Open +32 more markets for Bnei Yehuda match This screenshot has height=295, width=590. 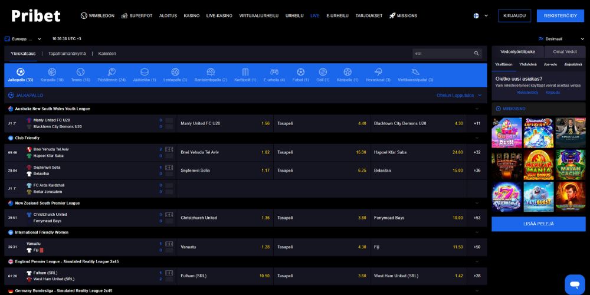tap(477, 152)
